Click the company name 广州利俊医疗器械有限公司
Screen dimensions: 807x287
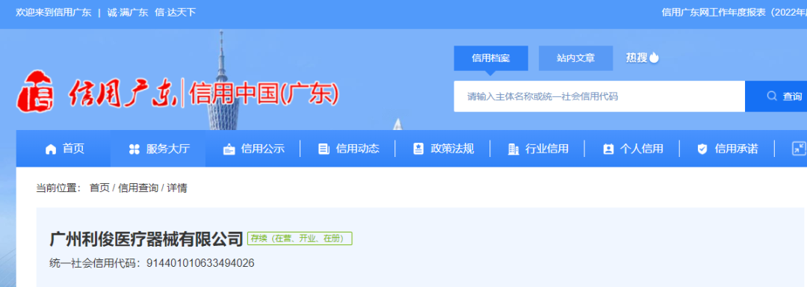coord(146,239)
